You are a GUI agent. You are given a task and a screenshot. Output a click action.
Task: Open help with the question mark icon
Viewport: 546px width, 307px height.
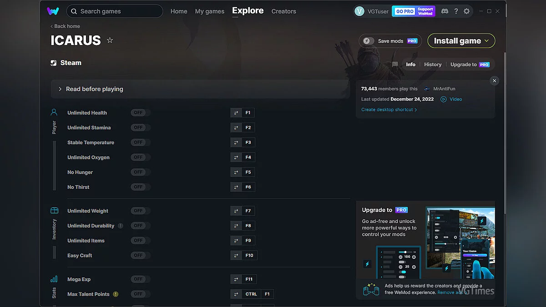(x=456, y=11)
